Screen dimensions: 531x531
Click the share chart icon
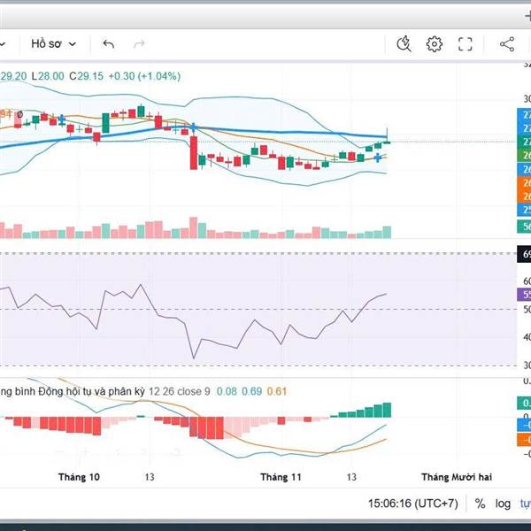pyautogui.click(x=507, y=44)
